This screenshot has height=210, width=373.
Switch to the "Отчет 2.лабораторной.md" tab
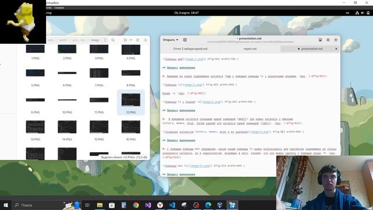[190, 49]
